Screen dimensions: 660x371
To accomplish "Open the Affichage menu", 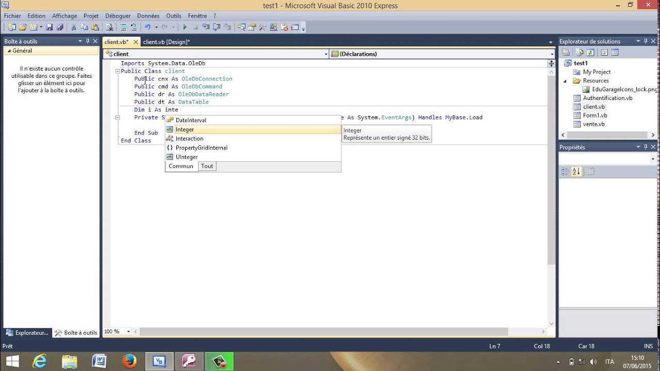I will click(64, 16).
